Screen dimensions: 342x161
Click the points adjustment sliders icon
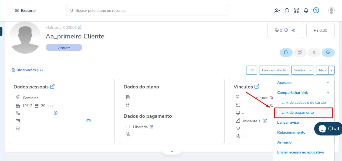point(293,30)
